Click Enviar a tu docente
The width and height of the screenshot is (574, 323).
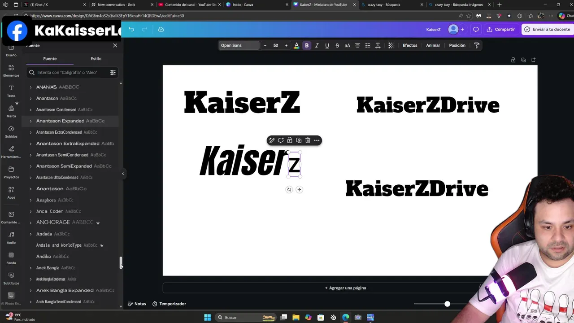547,29
